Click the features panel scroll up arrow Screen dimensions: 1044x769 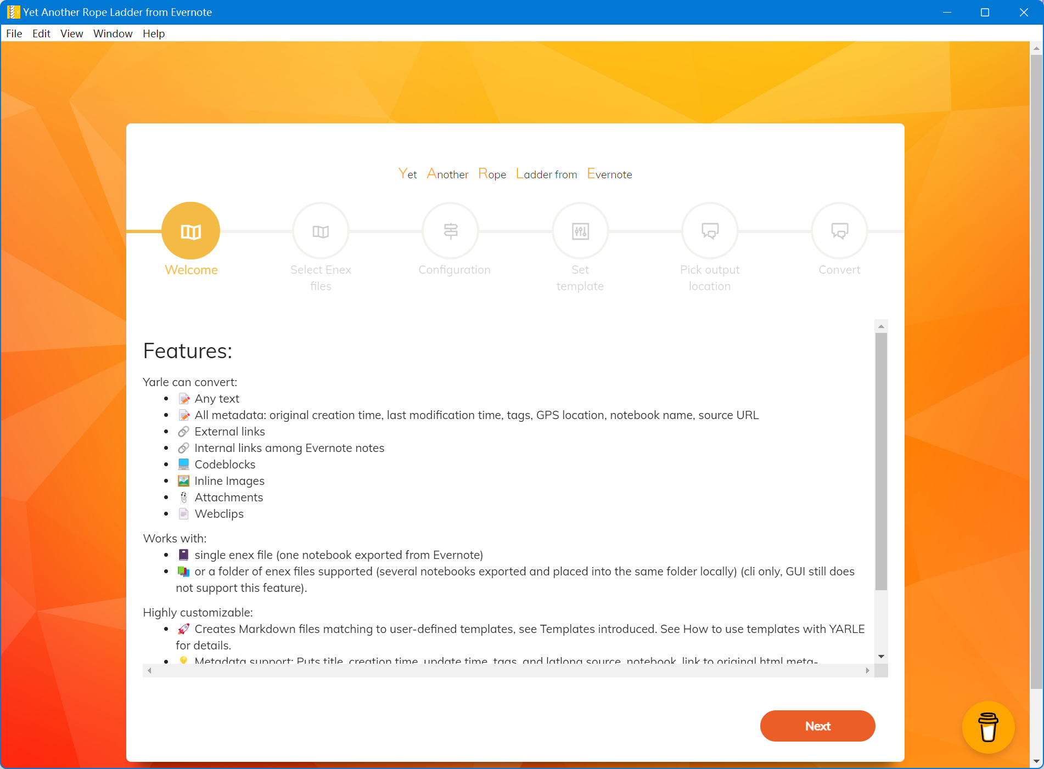881,326
